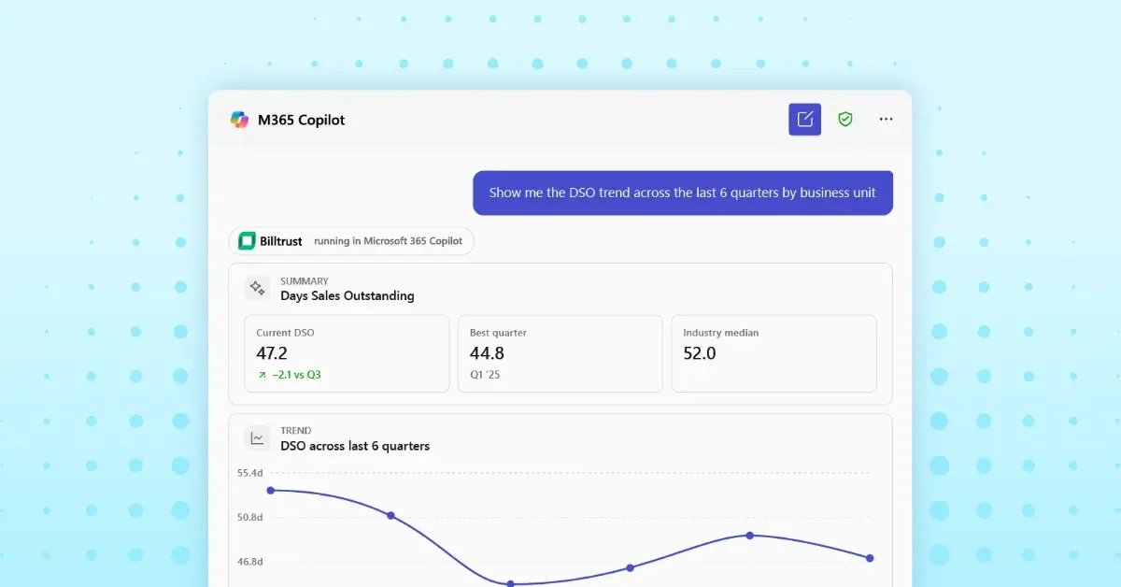The height and width of the screenshot is (587, 1121).
Task: Click the M365 Copilot title text
Action: click(302, 120)
